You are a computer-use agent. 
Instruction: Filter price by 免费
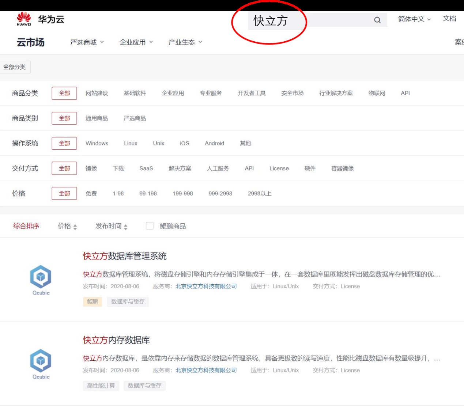point(91,194)
